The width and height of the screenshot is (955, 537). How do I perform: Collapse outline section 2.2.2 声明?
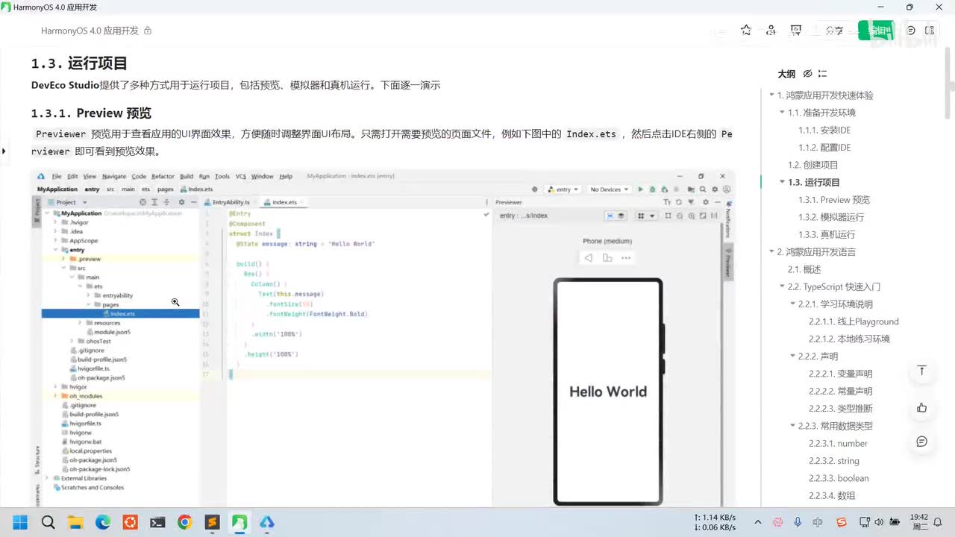[792, 357]
